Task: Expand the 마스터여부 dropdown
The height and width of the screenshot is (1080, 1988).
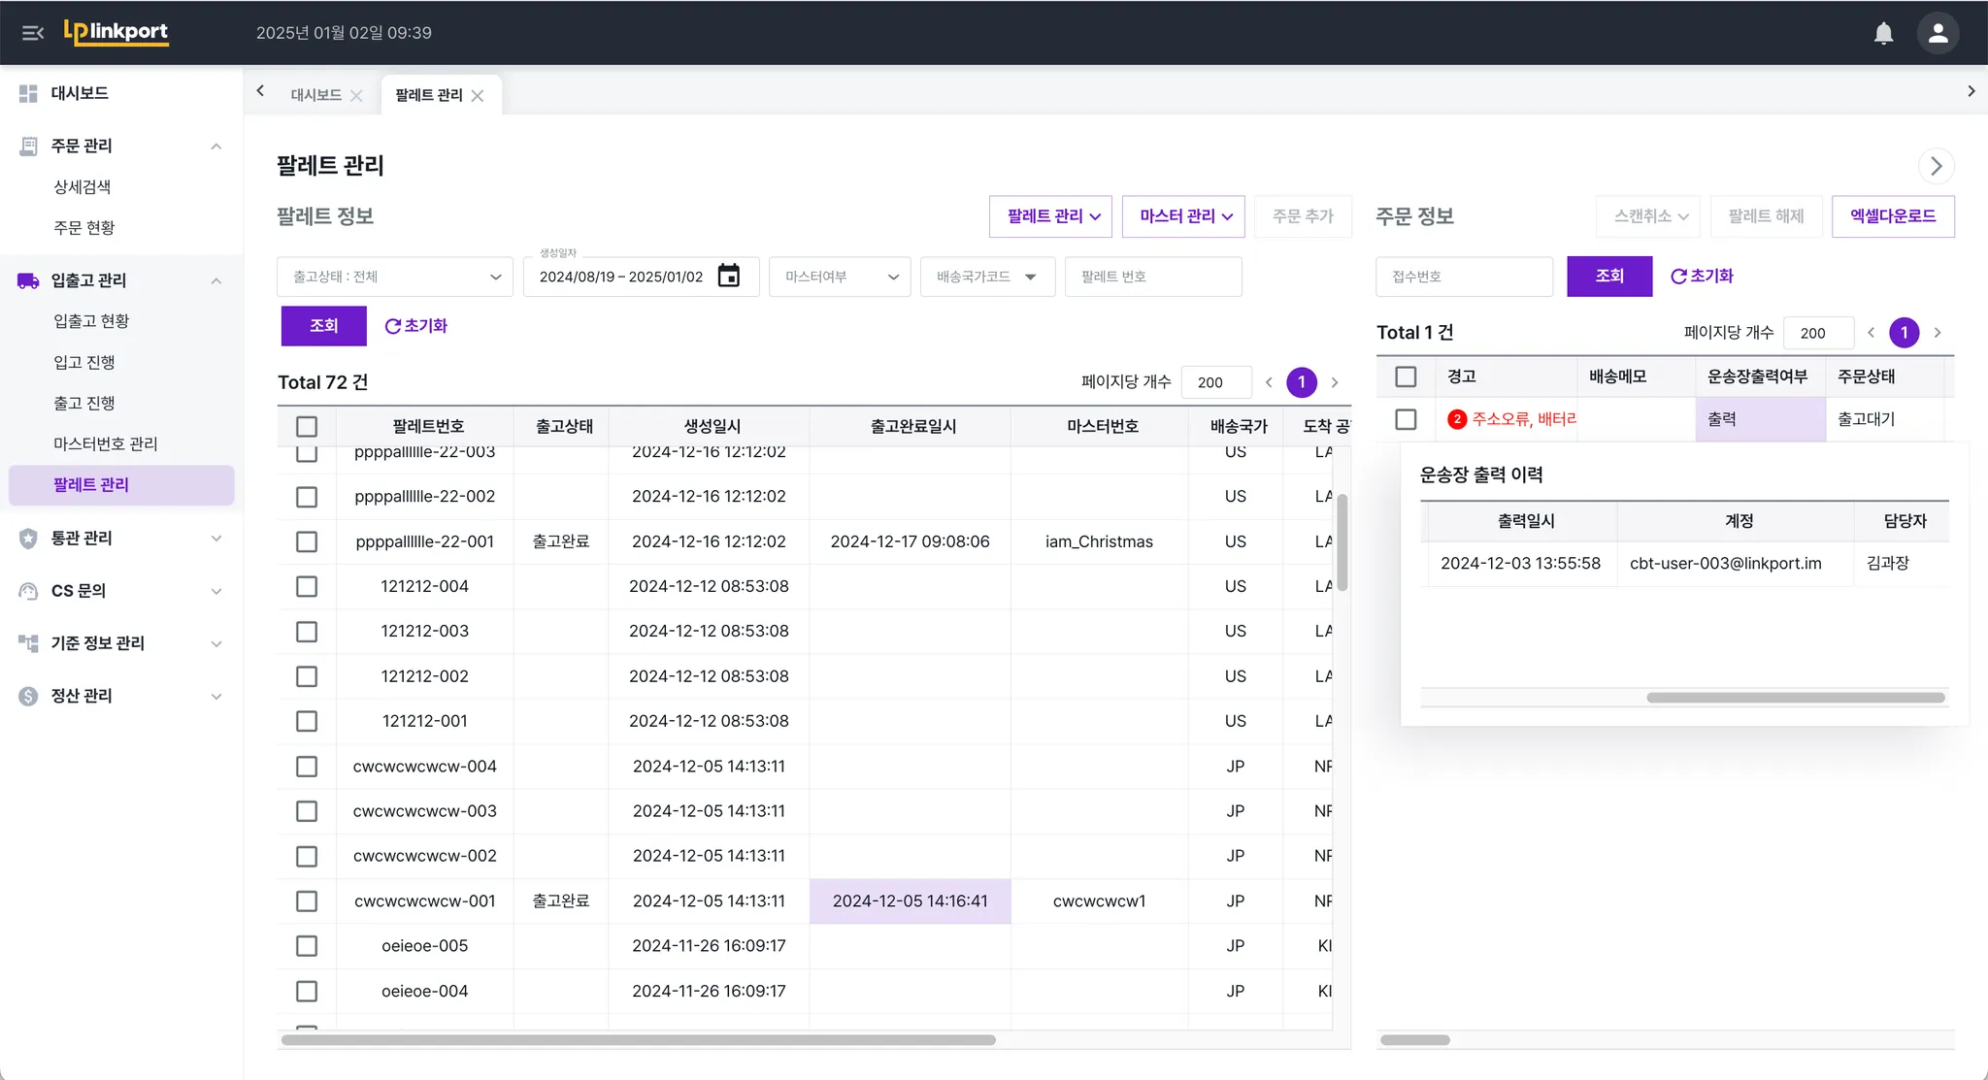Action: click(x=840, y=277)
